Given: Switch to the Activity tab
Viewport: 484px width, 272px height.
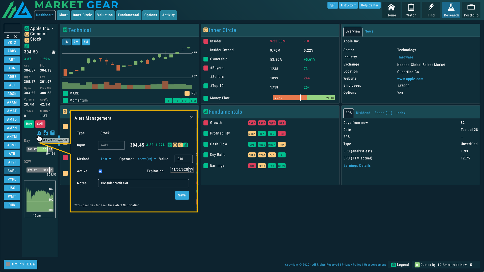Looking at the screenshot, I should tap(168, 15).
